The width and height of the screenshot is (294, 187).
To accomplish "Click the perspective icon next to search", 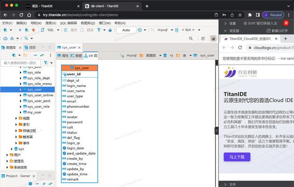I will point(203,38).
